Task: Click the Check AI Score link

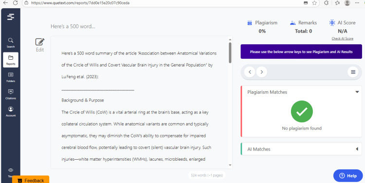Action: pos(343,38)
